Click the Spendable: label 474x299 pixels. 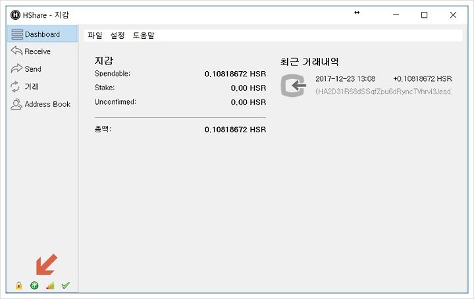(112, 74)
